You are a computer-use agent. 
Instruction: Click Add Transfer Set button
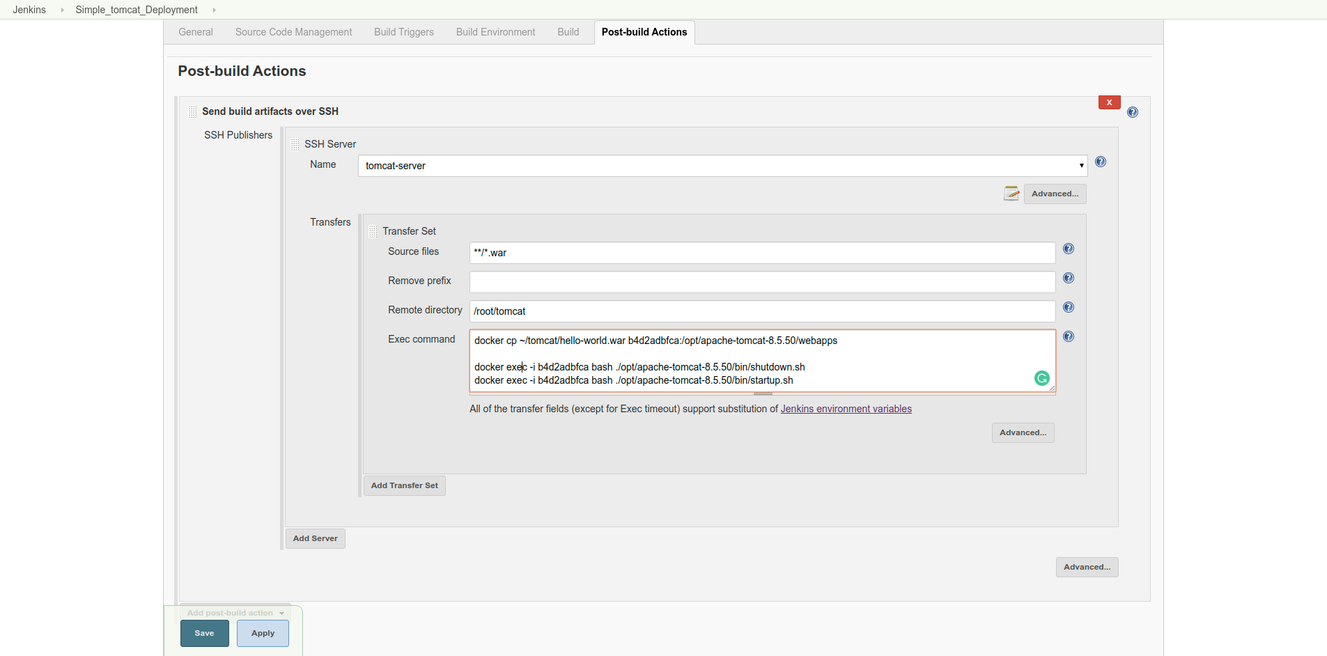point(404,486)
